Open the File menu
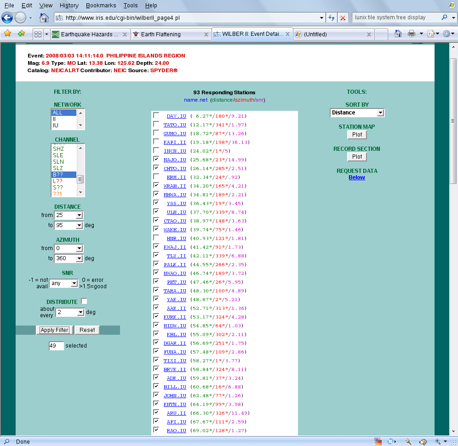The height and width of the screenshot is (446, 458). tap(9, 5)
